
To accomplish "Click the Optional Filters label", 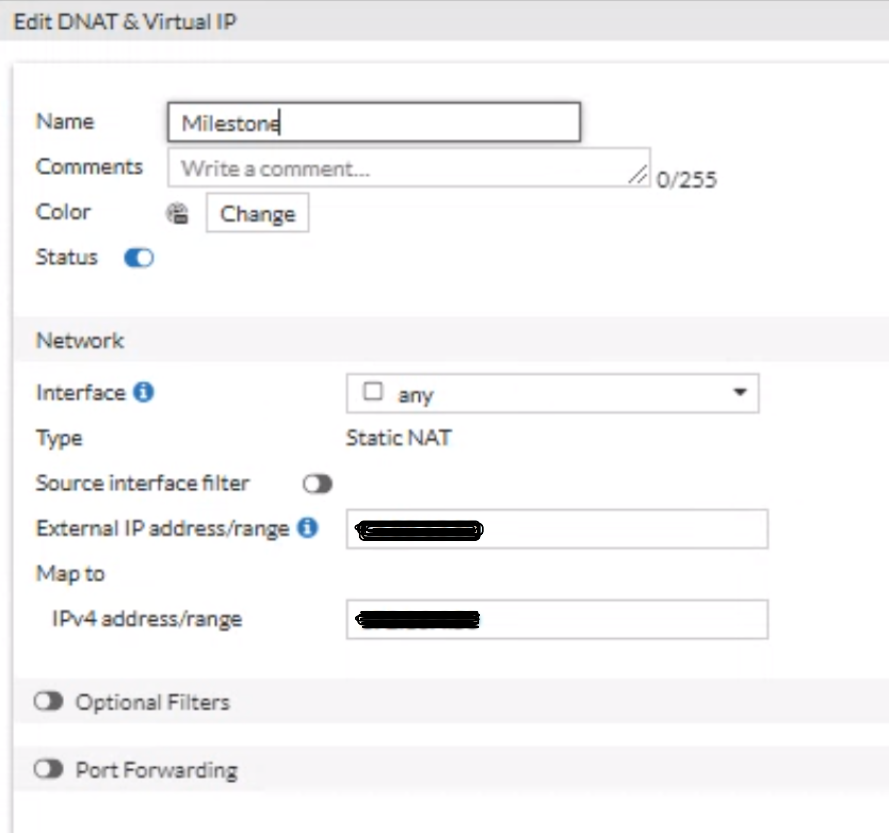I will point(152,702).
